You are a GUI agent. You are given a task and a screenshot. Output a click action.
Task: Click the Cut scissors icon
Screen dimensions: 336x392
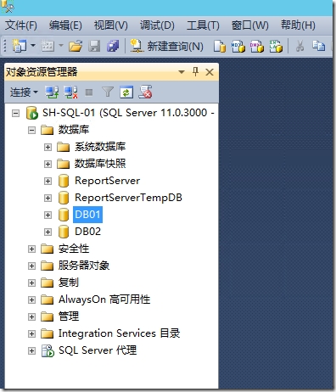point(300,46)
